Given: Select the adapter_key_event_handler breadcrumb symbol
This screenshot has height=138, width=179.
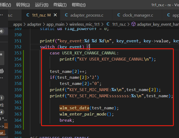Looking at the screenshot, I should point(158,24).
